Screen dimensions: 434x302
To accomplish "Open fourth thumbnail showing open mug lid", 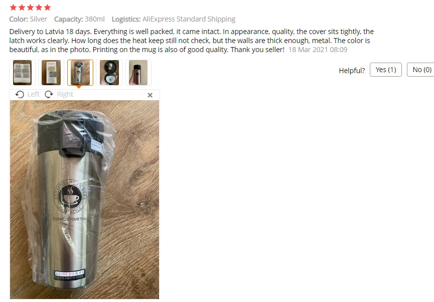I will click(x=109, y=73).
